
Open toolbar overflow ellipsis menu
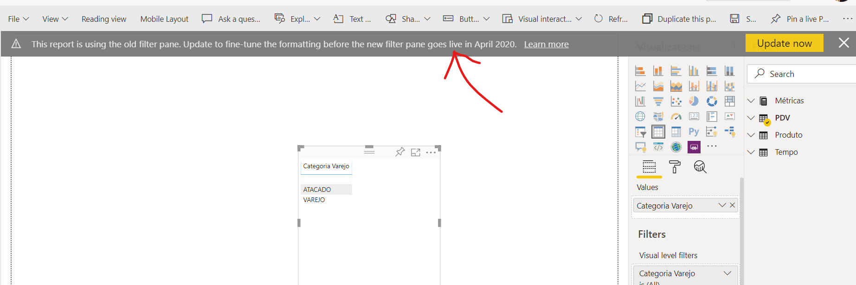coord(848,19)
